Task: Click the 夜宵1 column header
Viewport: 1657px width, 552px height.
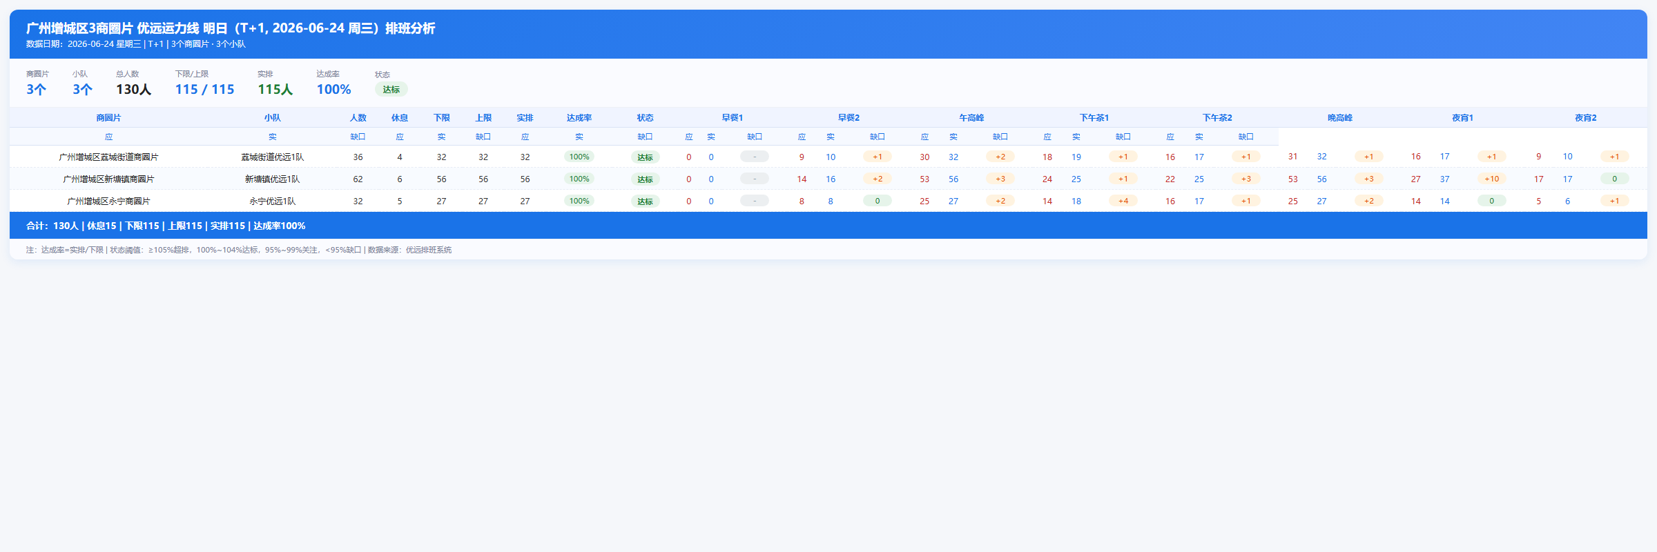Action: pyautogui.click(x=1463, y=118)
